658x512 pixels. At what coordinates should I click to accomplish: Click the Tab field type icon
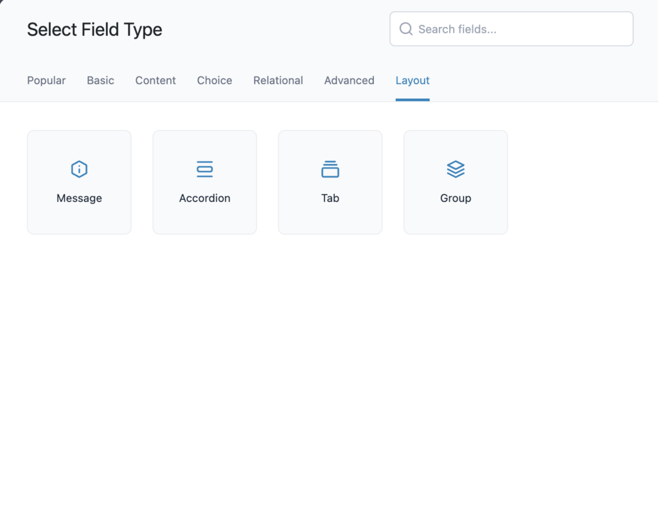(x=330, y=169)
